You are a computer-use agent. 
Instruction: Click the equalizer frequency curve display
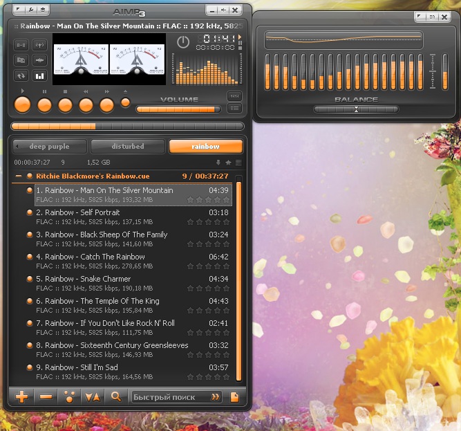tap(344, 39)
